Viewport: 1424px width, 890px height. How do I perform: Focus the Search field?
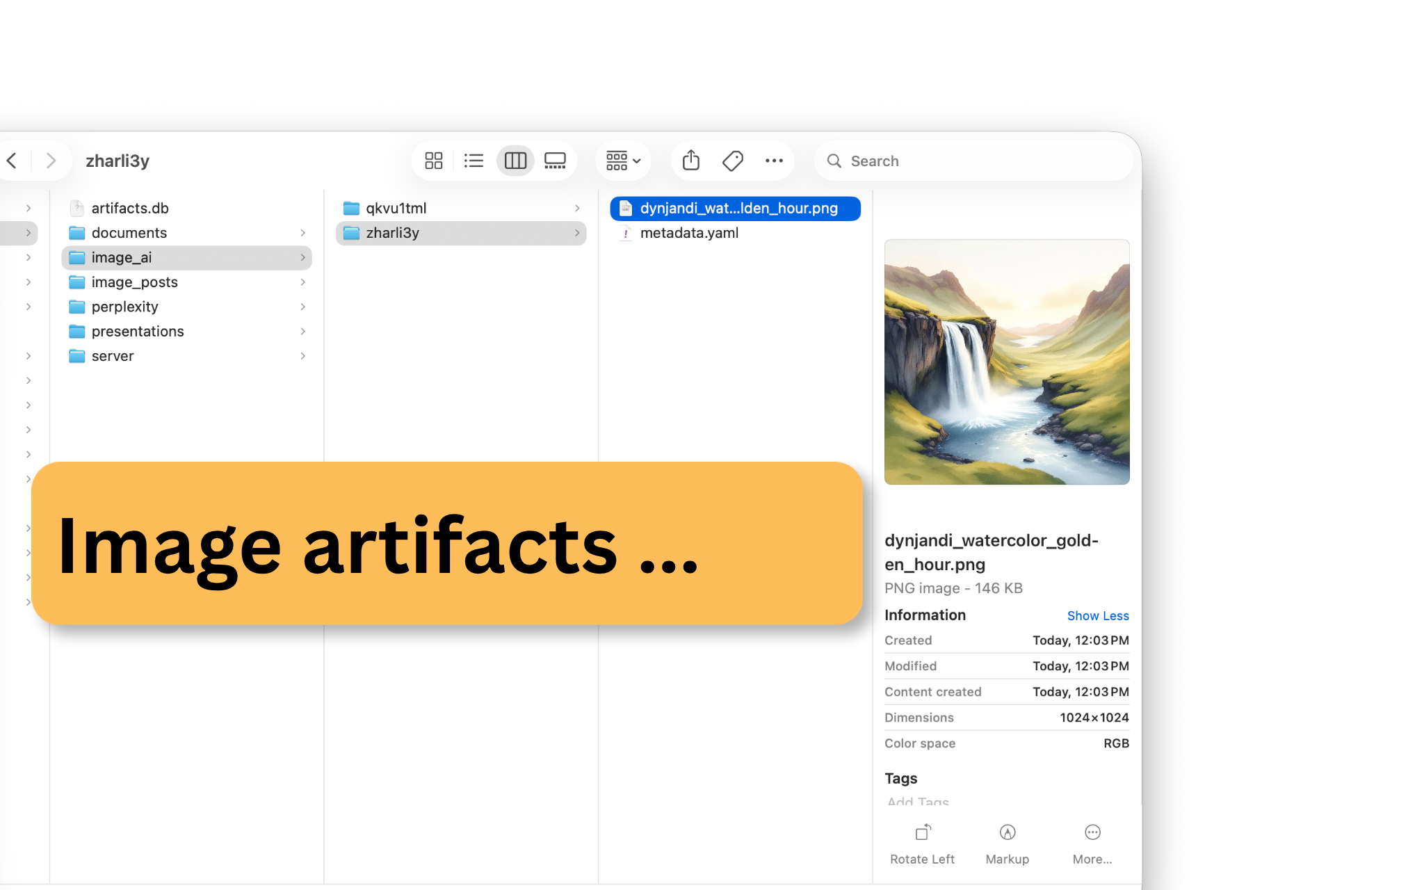click(x=973, y=161)
